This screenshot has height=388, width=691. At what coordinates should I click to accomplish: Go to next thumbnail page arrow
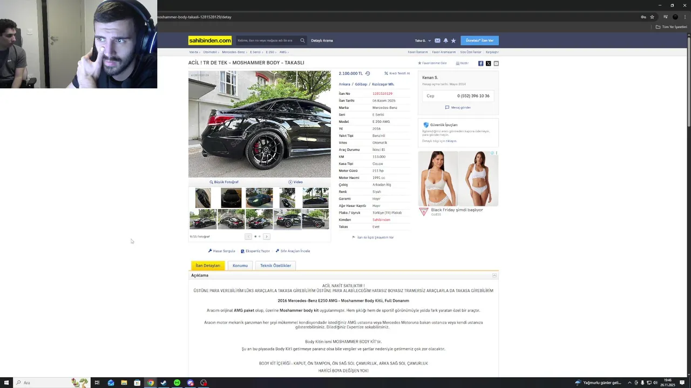pyautogui.click(x=267, y=237)
